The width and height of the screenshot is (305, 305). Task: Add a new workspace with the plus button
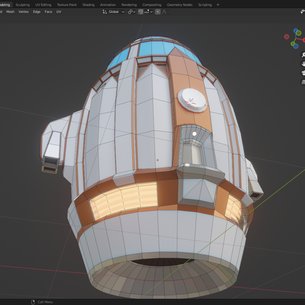218,4
